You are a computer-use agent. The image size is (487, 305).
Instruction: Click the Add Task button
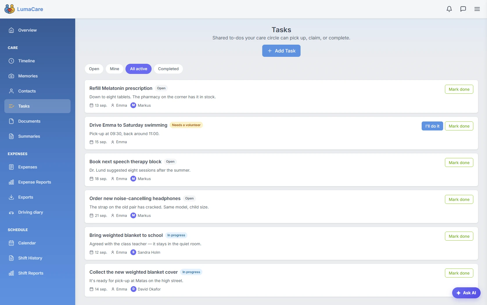tap(281, 51)
